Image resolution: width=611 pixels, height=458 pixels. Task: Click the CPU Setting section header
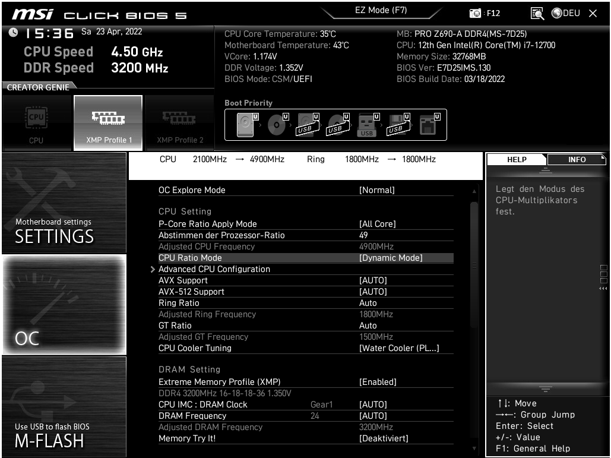pyautogui.click(x=185, y=211)
